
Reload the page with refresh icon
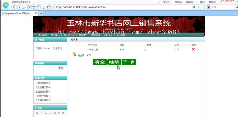tap(28, 7)
